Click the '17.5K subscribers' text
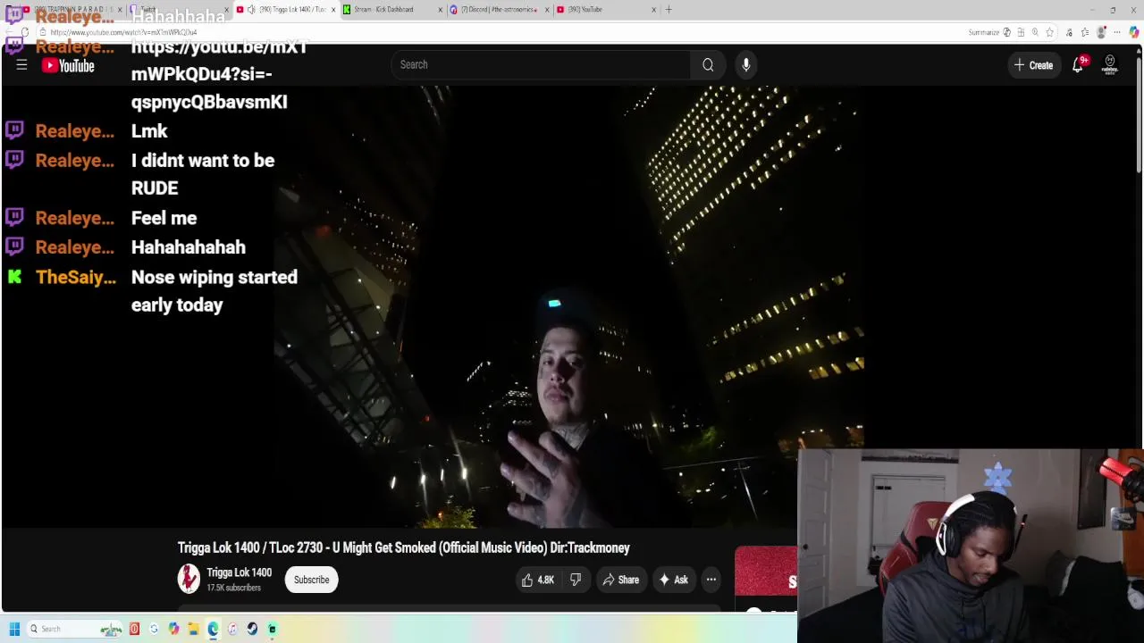The width and height of the screenshot is (1144, 643). point(233,588)
